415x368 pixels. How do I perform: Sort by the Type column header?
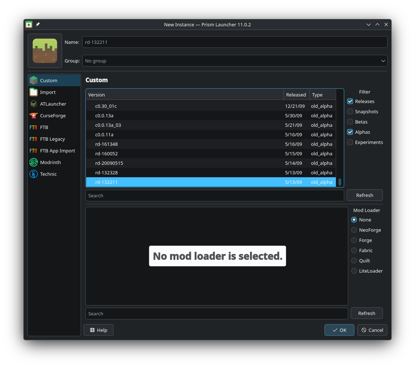click(x=323, y=95)
